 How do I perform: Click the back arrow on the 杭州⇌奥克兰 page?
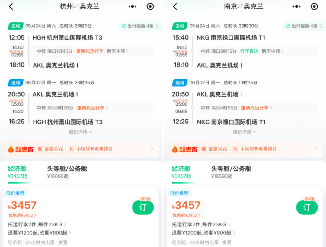point(11,6)
